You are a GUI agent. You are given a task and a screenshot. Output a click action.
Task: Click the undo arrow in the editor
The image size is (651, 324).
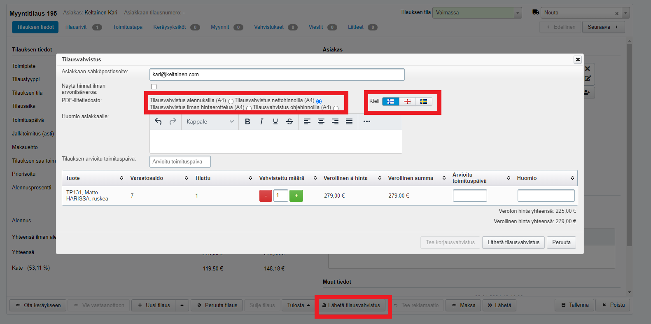coord(158,121)
